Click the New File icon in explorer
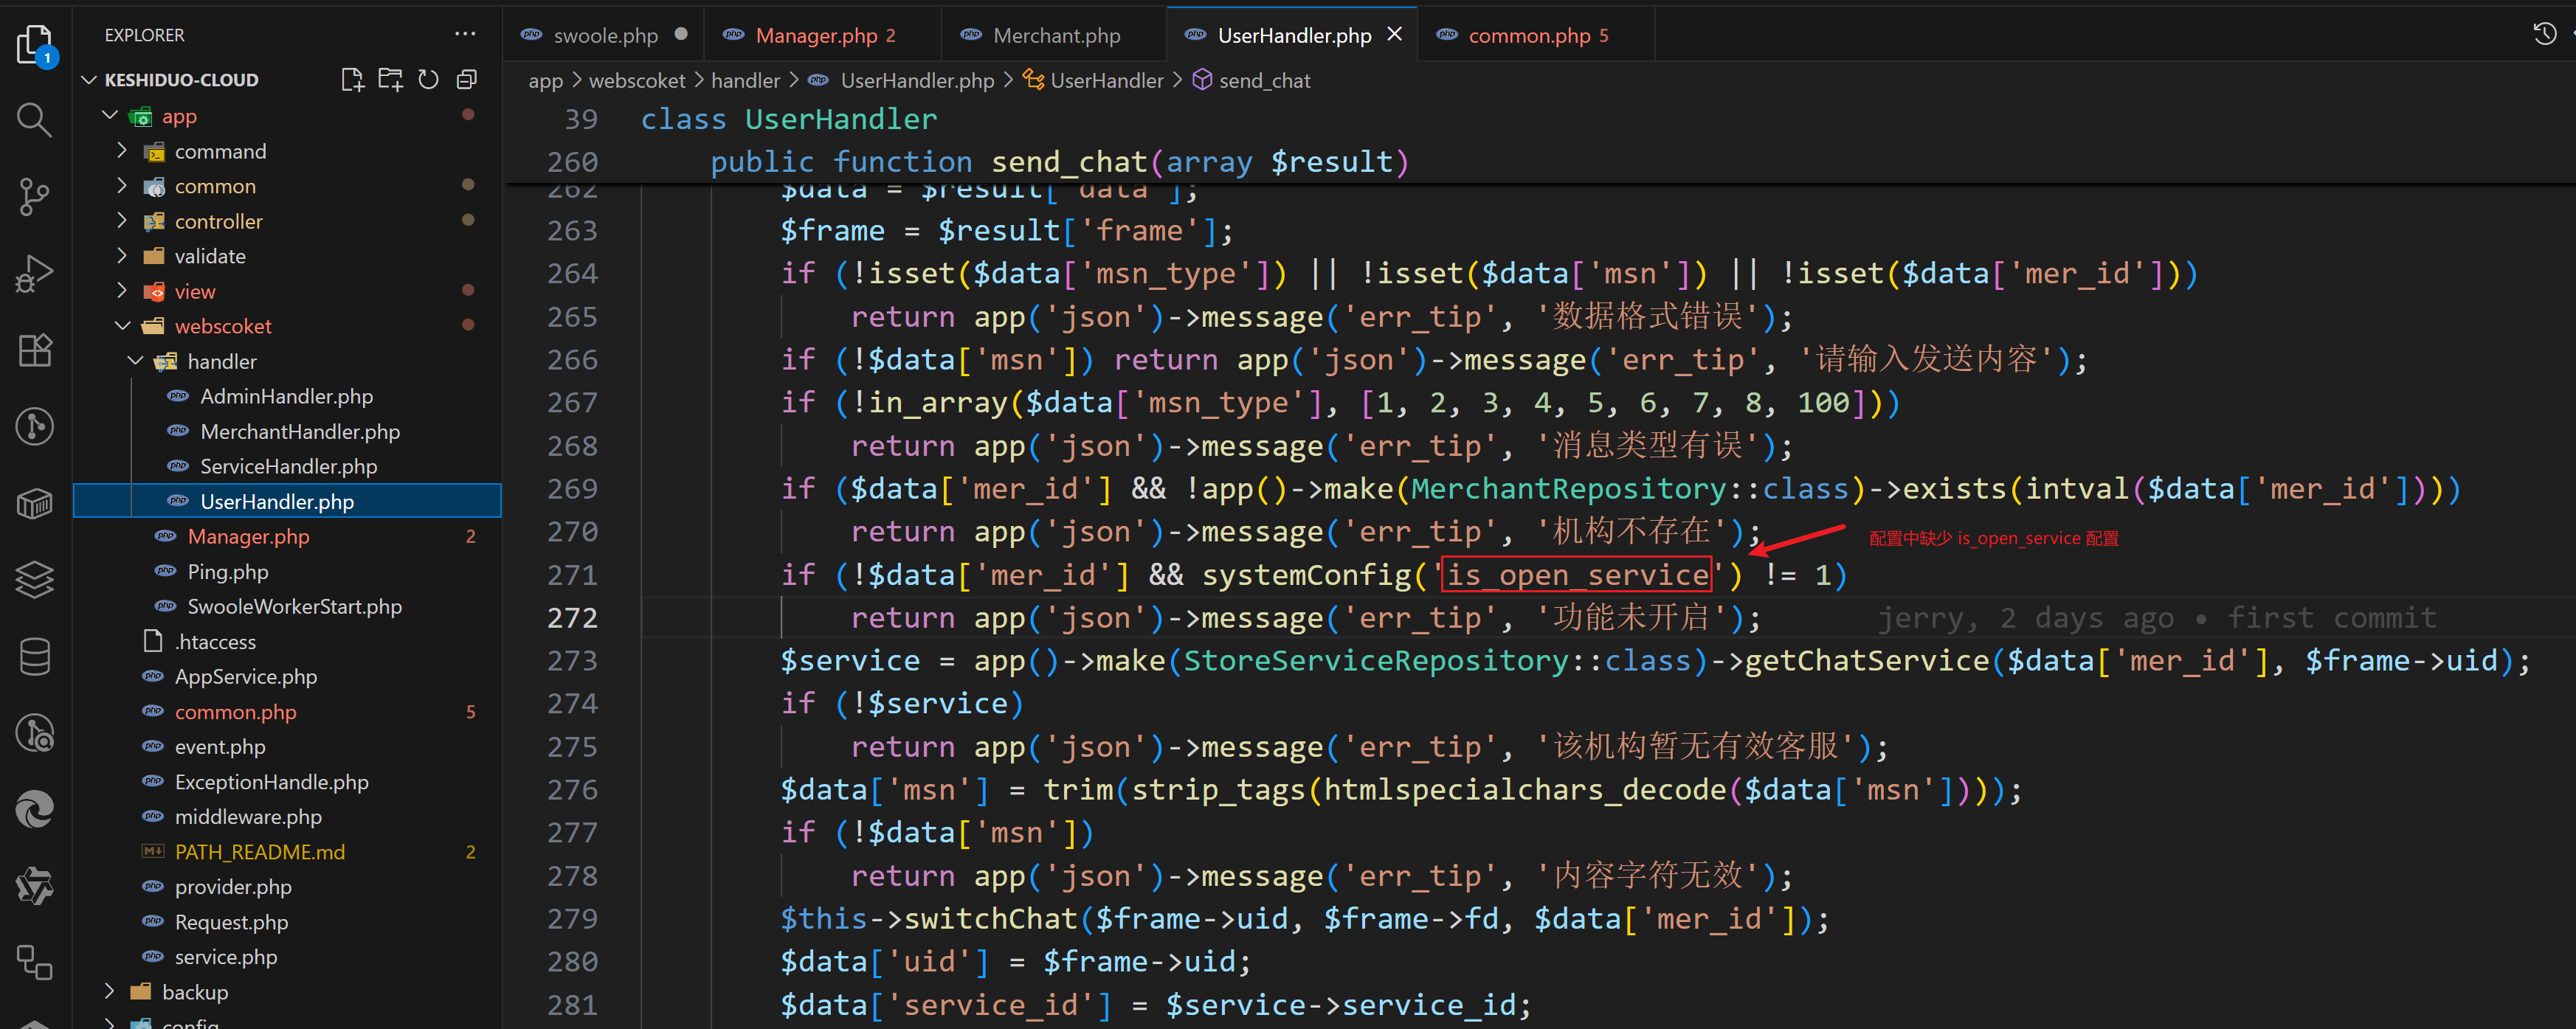 [351, 80]
